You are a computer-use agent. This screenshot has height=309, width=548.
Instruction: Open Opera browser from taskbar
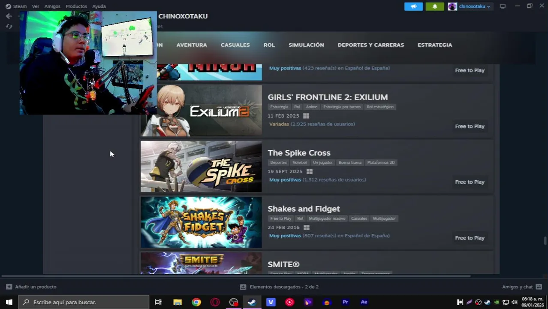(x=215, y=302)
